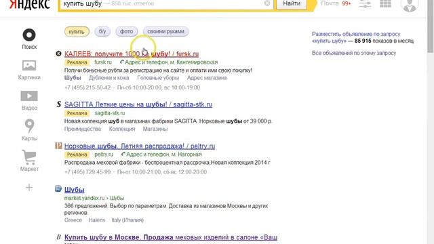This screenshot has height=244, width=434.
Task: Open Разместить объявление по запросу link
Action: [356, 34]
